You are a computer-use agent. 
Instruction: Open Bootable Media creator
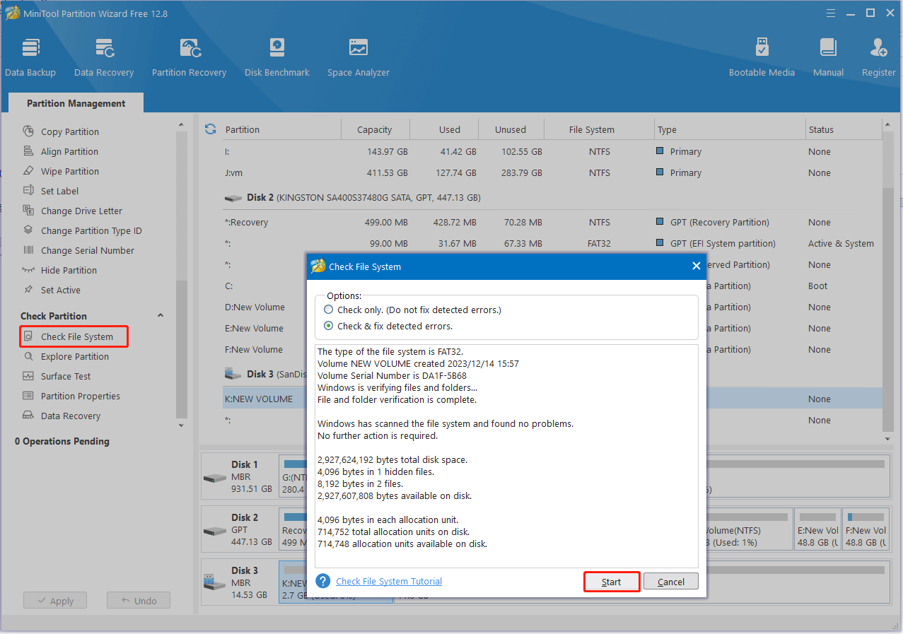[x=762, y=57]
